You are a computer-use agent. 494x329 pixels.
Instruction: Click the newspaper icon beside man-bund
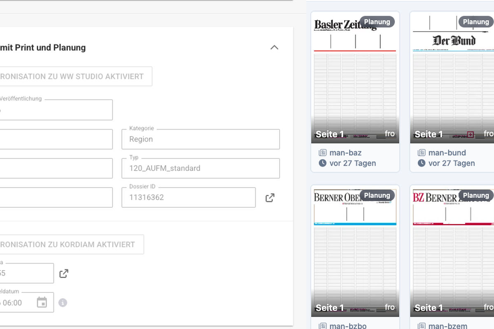pyautogui.click(x=422, y=153)
